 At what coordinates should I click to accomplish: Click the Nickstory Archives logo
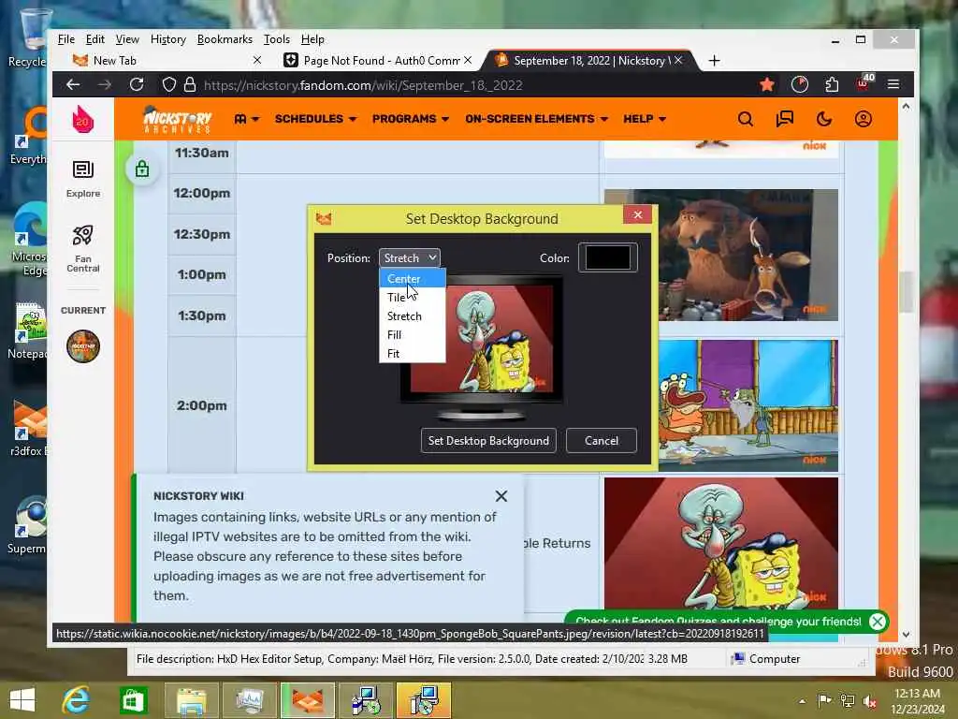tap(177, 119)
